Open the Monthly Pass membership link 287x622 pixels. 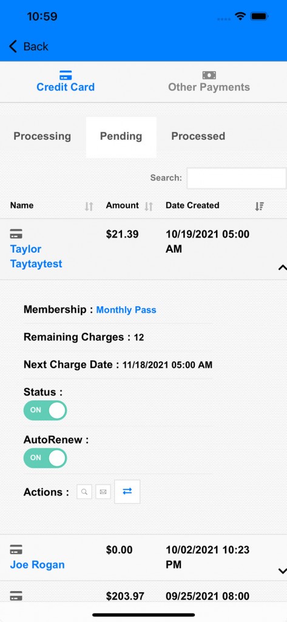pos(126,310)
